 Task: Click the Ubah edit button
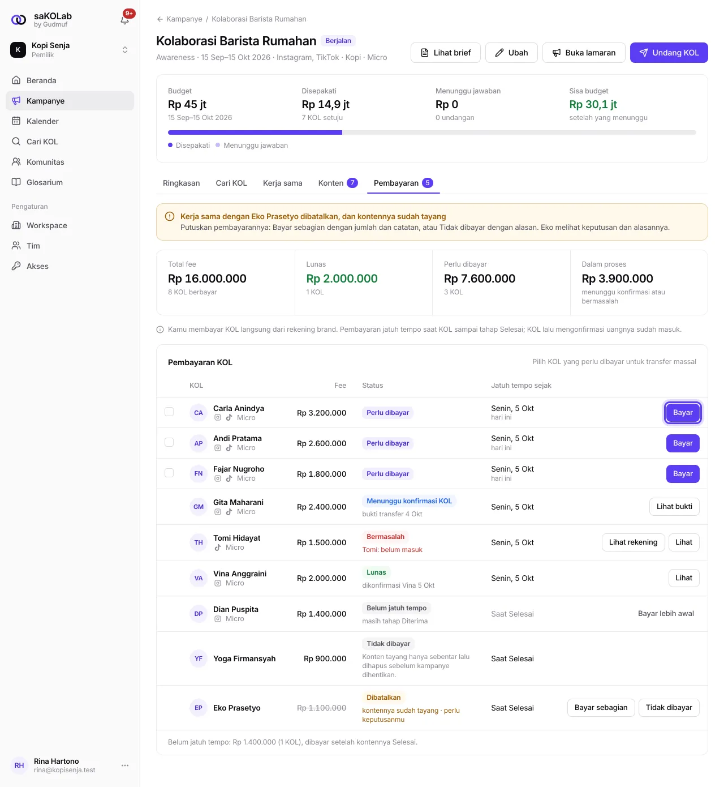coord(511,53)
